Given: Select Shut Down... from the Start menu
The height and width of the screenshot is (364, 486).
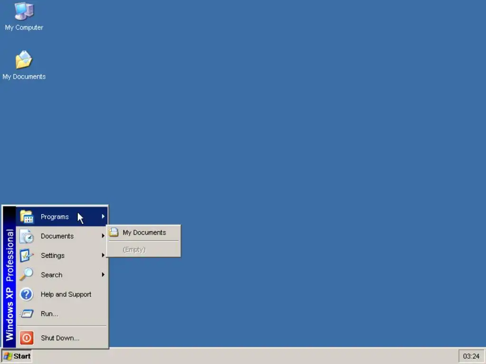Looking at the screenshot, I should 62,337.
